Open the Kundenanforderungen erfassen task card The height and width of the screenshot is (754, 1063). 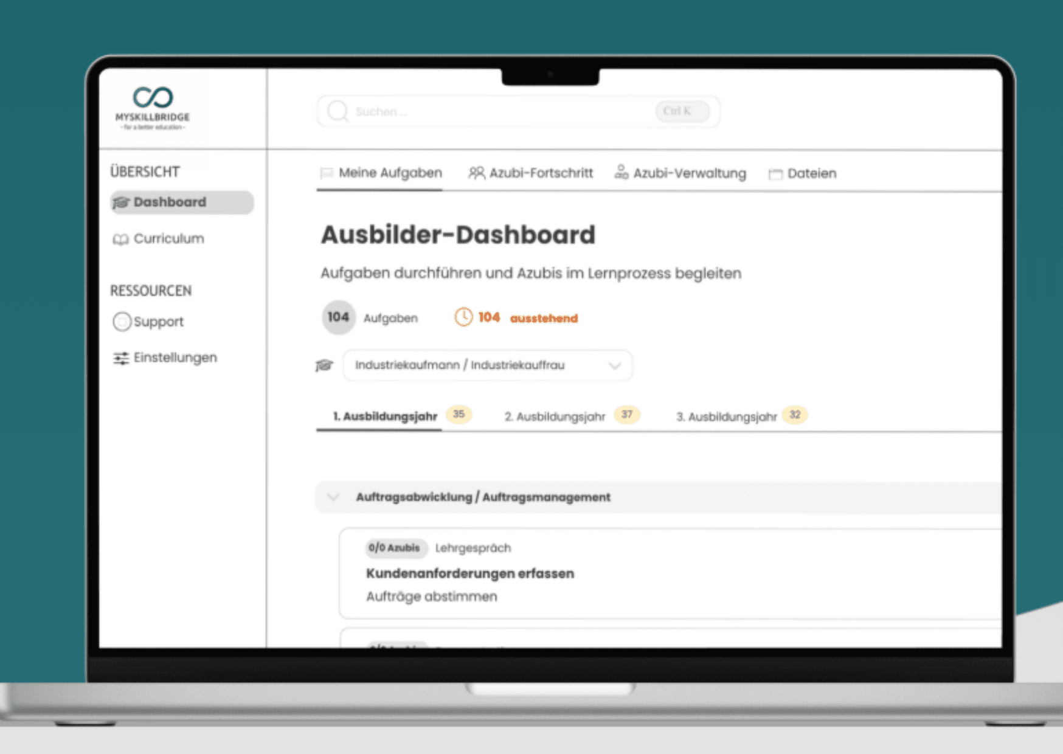pyautogui.click(x=670, y=573)
